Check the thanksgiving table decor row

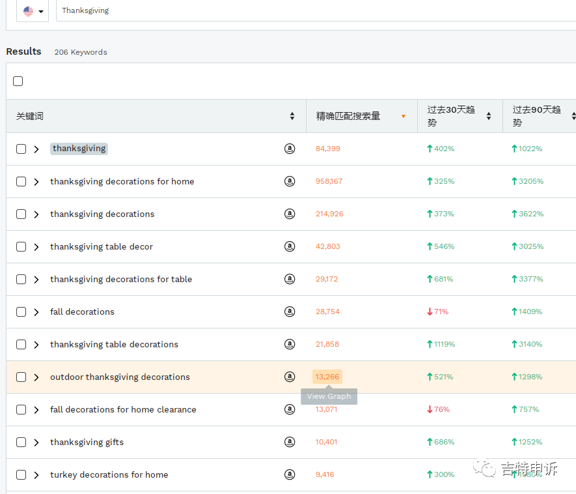tap(21, 247)
